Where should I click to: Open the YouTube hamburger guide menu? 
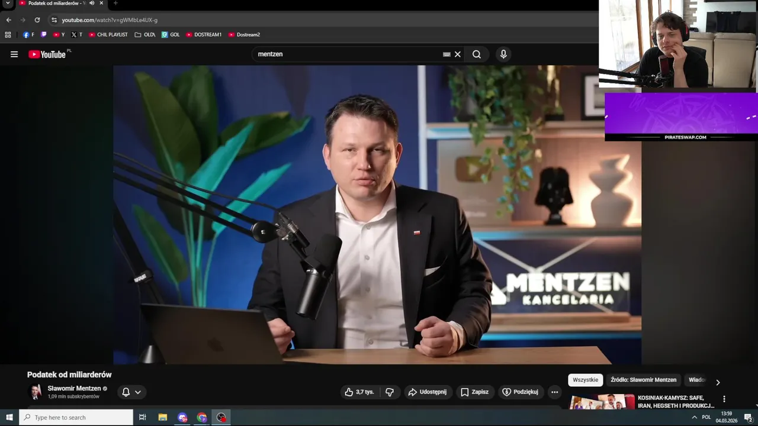tap(14, 54)
